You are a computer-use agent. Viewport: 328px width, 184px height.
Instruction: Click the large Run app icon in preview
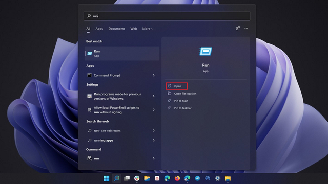(206, 51)
